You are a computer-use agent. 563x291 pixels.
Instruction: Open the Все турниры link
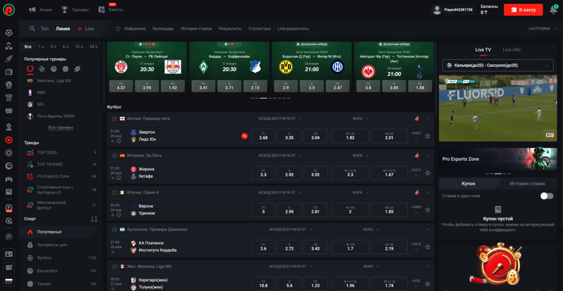coord(60,128)
